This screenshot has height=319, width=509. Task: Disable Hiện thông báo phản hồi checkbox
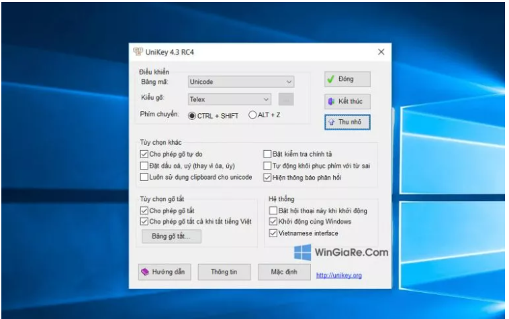(267, 177)
